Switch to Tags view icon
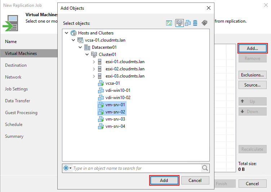Screen dimensions: 271x192 (x=204, y=23)
